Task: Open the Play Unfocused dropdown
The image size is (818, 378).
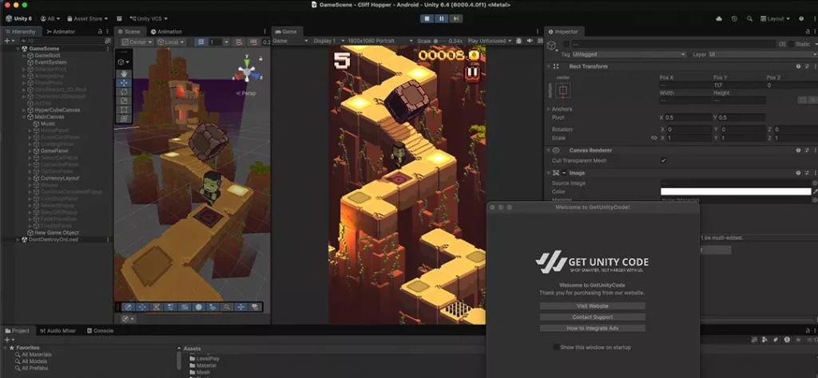Action: [x=490, y=41]
